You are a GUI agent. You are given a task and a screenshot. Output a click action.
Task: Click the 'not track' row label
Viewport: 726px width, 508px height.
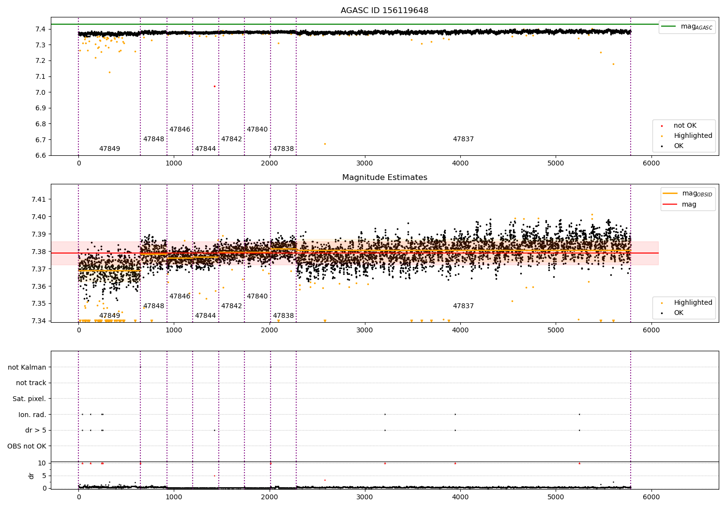(31, 383)
